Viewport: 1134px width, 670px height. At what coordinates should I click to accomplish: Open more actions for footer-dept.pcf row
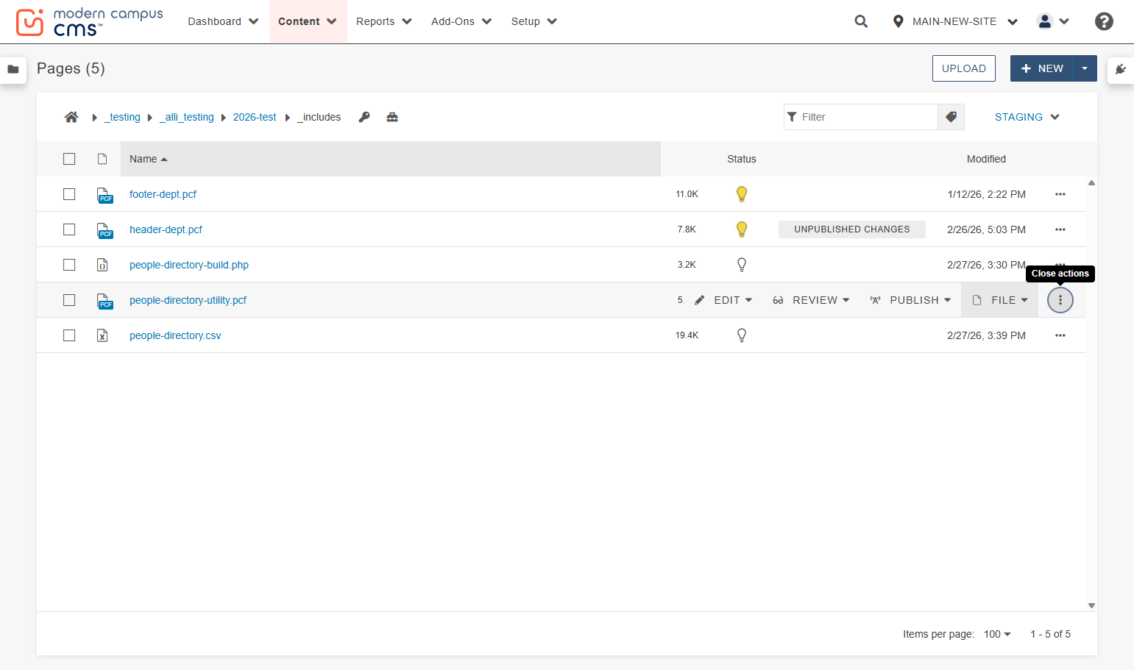tap(1060, 194)
